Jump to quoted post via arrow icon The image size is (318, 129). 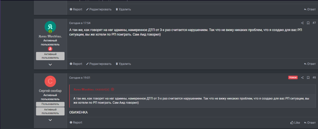pyautogui.click(x=112, y=89)
